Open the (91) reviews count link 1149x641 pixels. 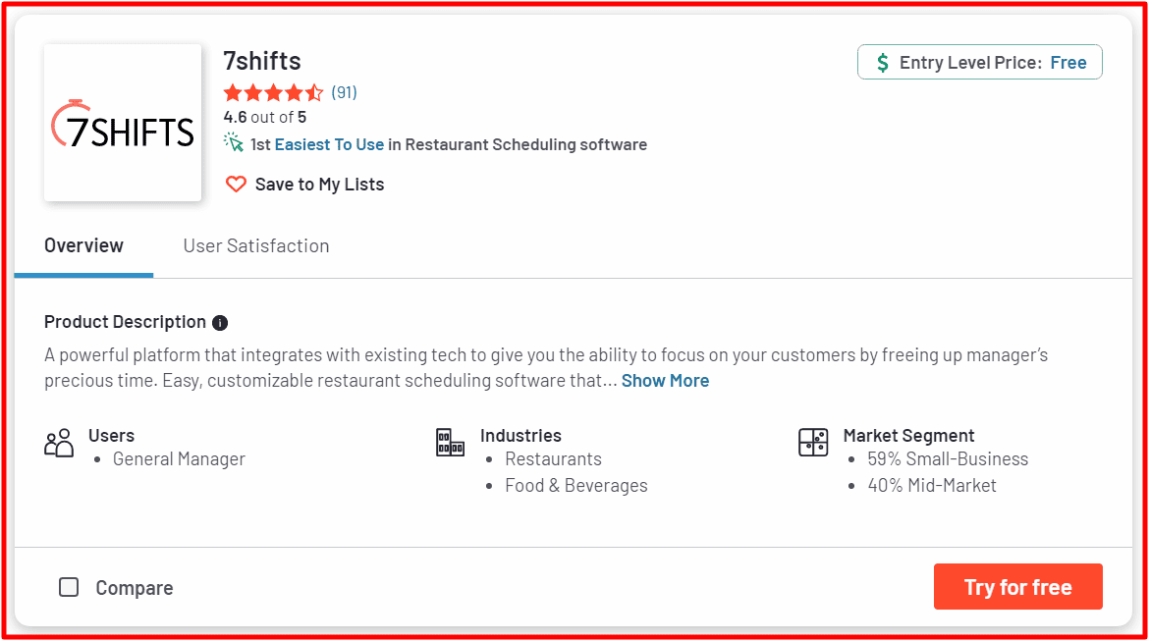point(344,92)
